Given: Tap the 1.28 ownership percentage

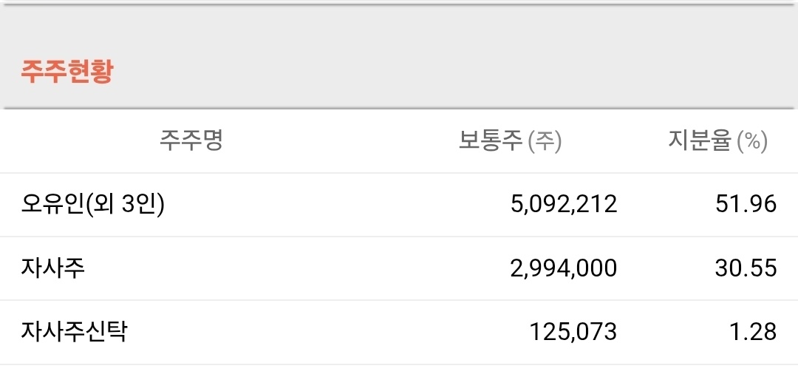Looking at the screenshot, I should tap(755, 332).
